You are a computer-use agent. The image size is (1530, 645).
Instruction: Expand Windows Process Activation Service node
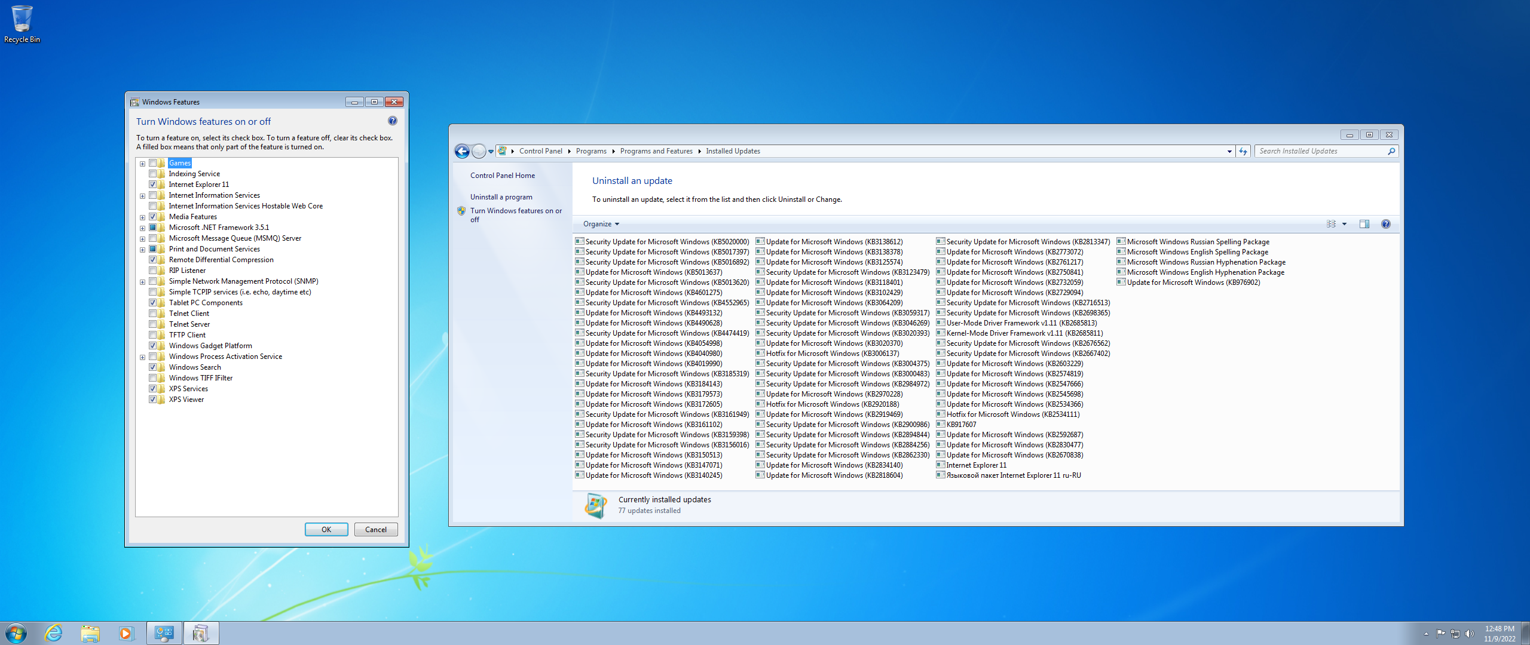(x=142, y=357)
